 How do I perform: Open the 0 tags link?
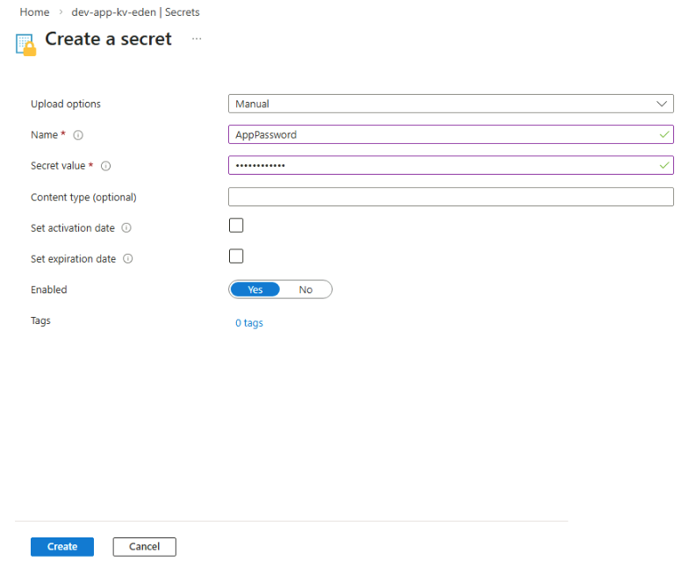pyautogui.click(x=249, y=323)
